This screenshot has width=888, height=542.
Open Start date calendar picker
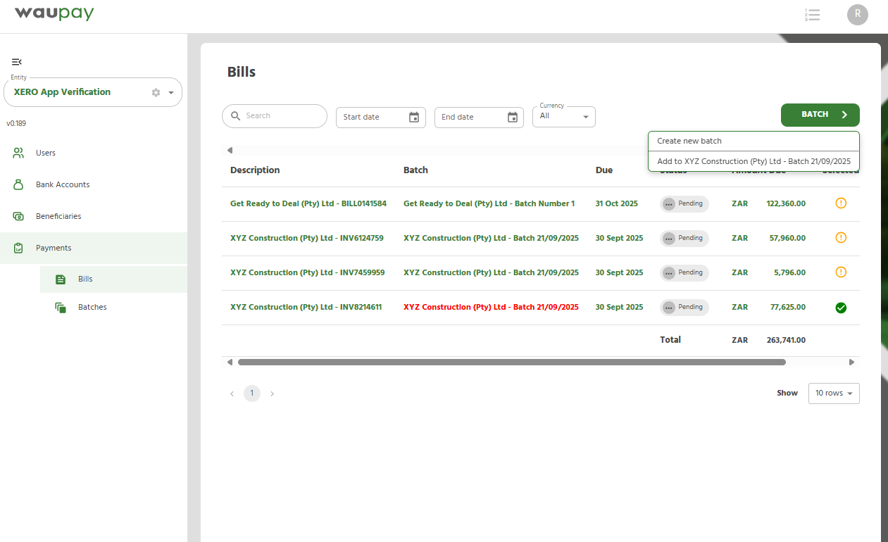[414, 117]
